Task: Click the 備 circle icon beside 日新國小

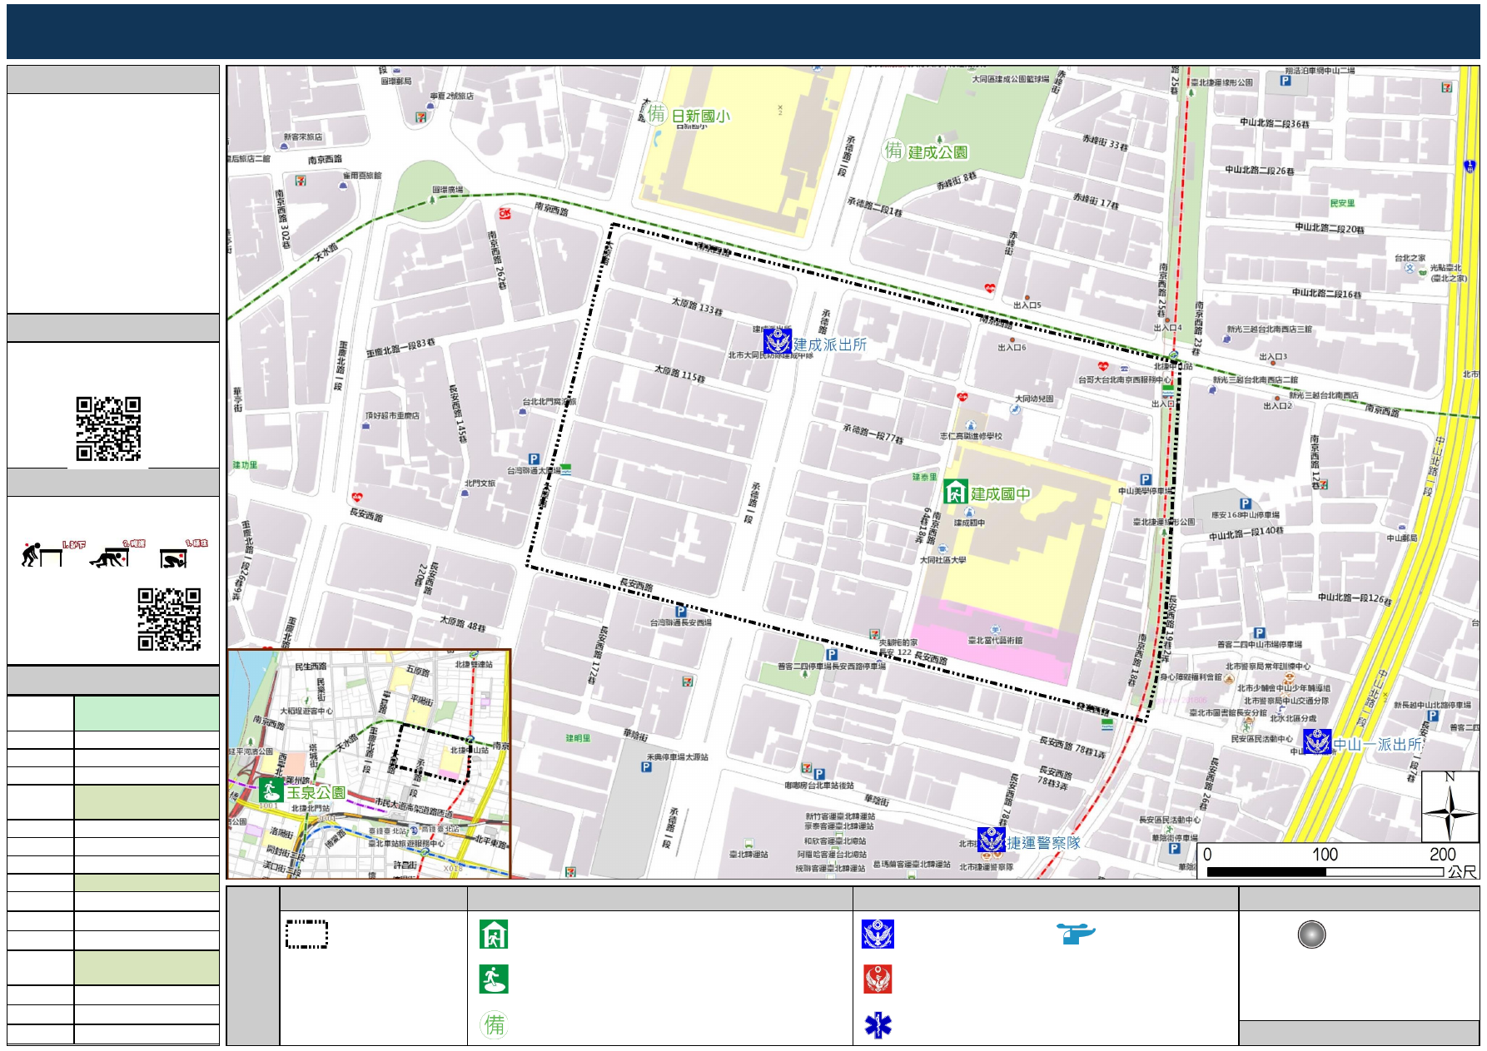Action: (x=658, y=114)
